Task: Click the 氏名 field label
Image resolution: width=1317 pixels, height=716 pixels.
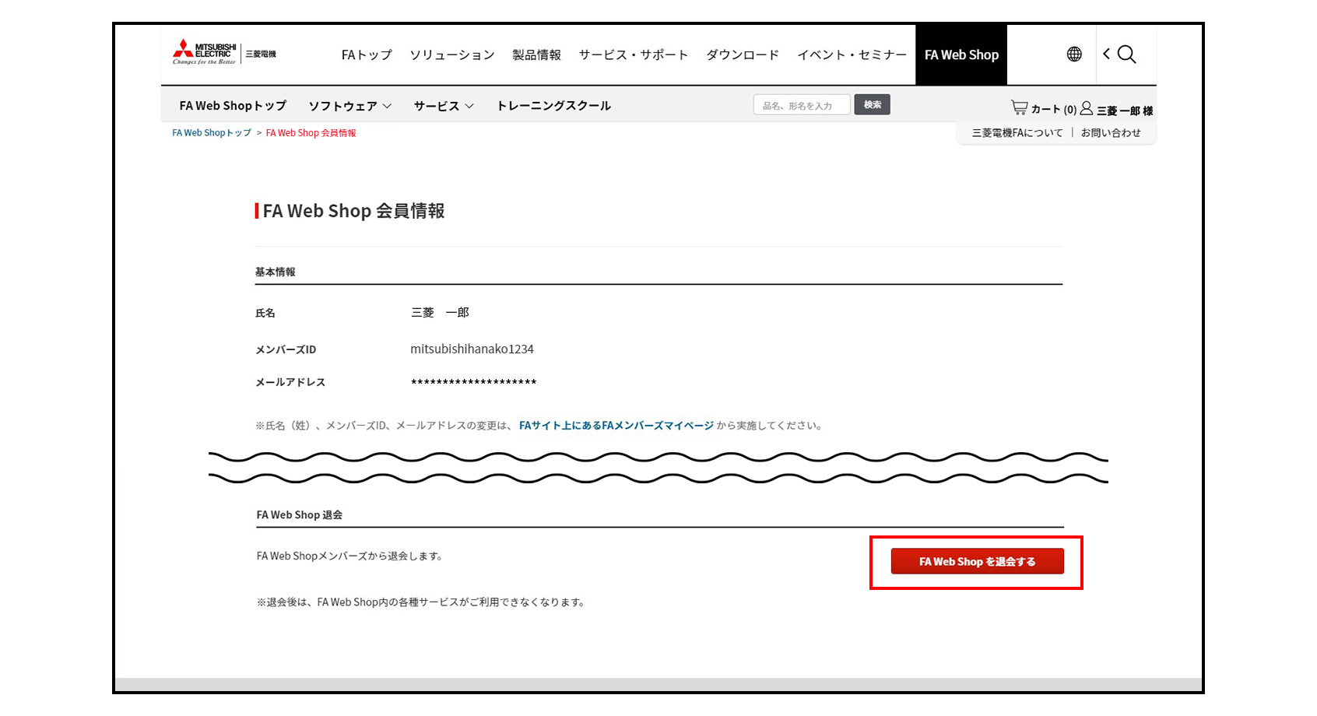Action: [x=265, y=313]
